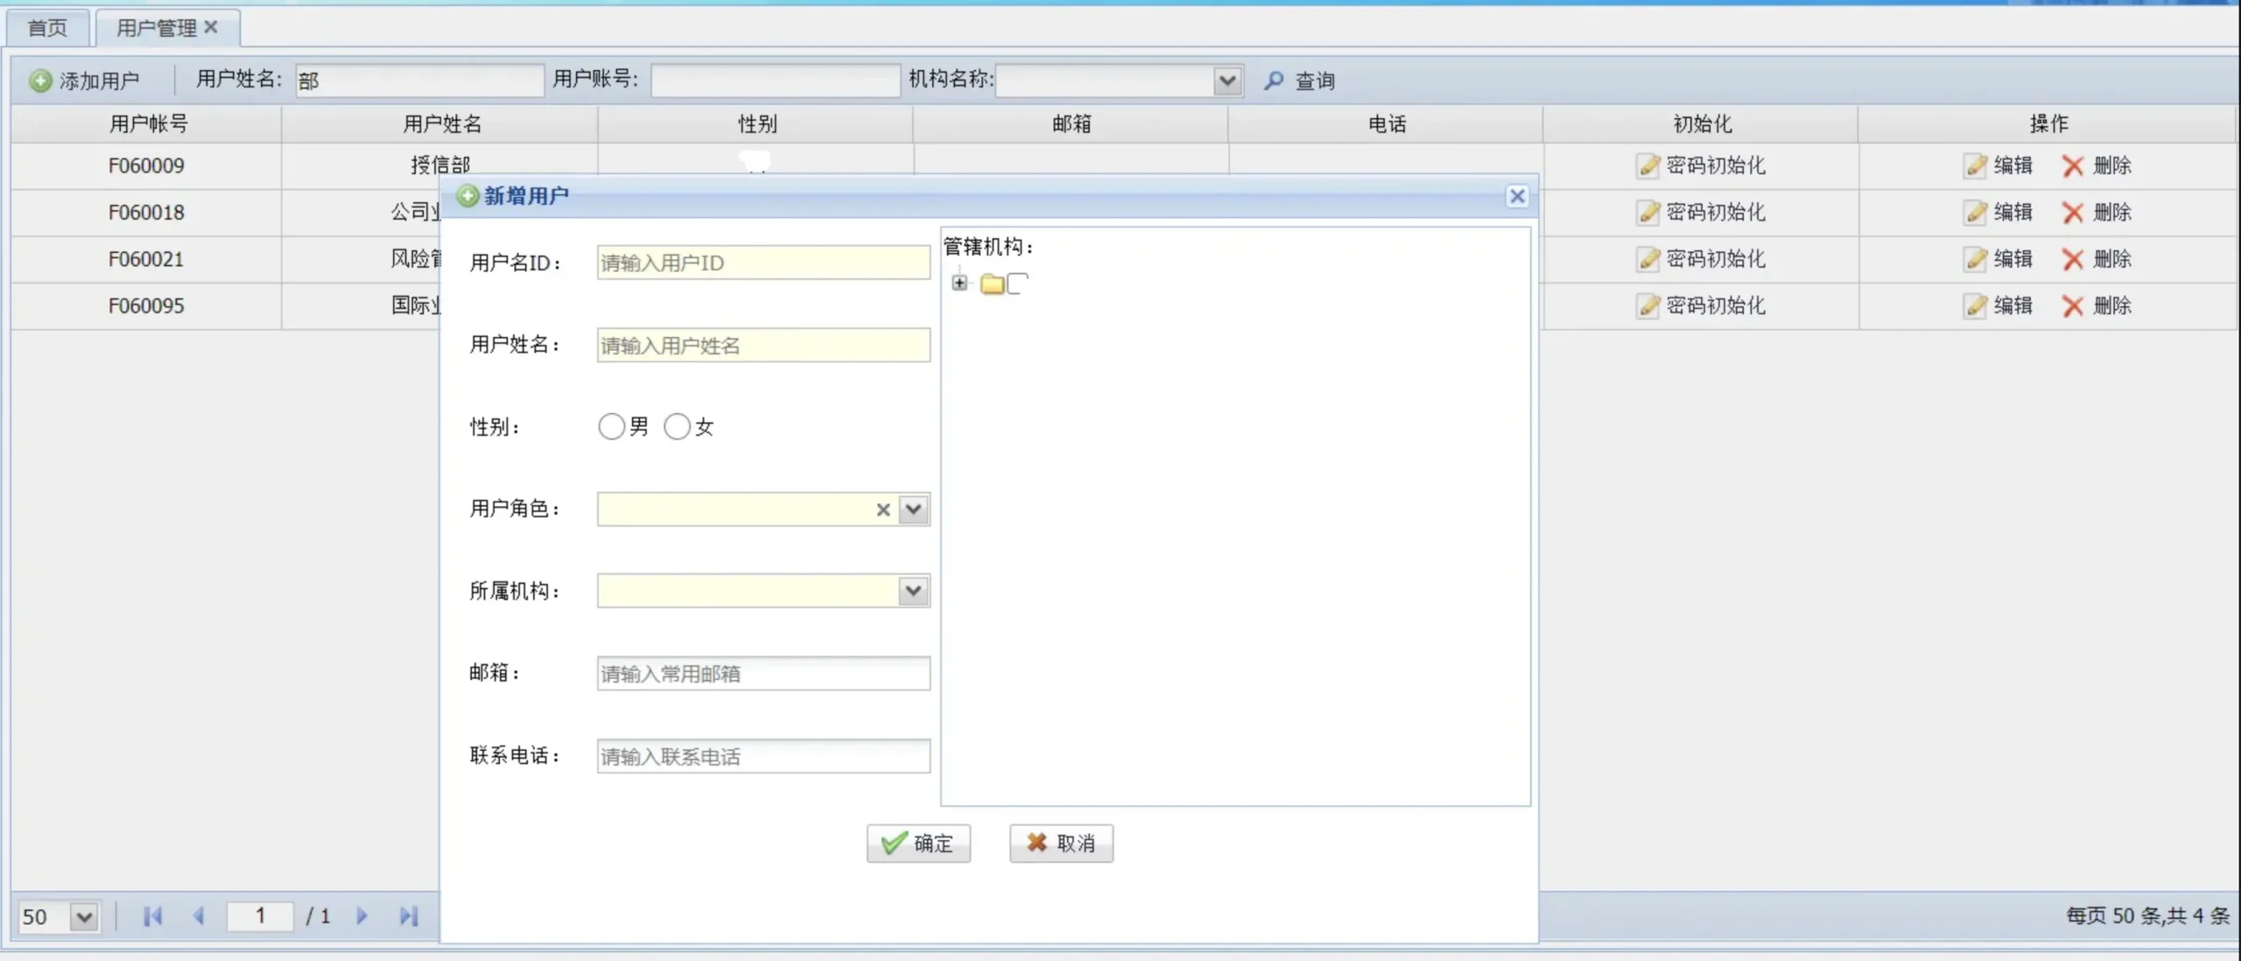Image resolution: width=2241 pixels, height=961 pixels.
Task: Confirm the new user dialog
Action: [x=917, y=843]
